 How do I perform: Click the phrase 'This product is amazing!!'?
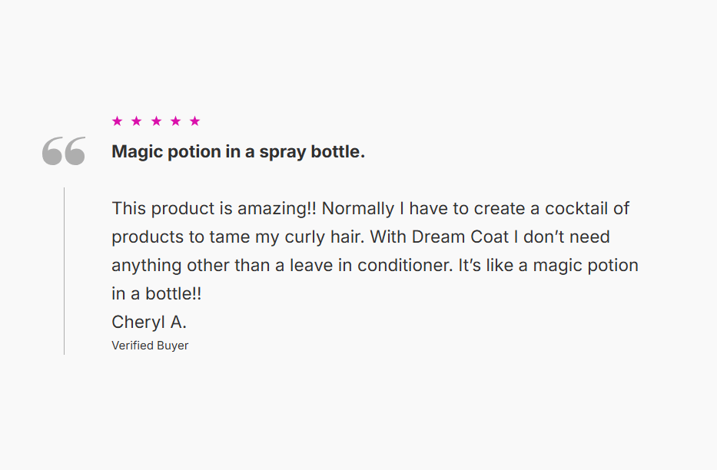(214, 209)
